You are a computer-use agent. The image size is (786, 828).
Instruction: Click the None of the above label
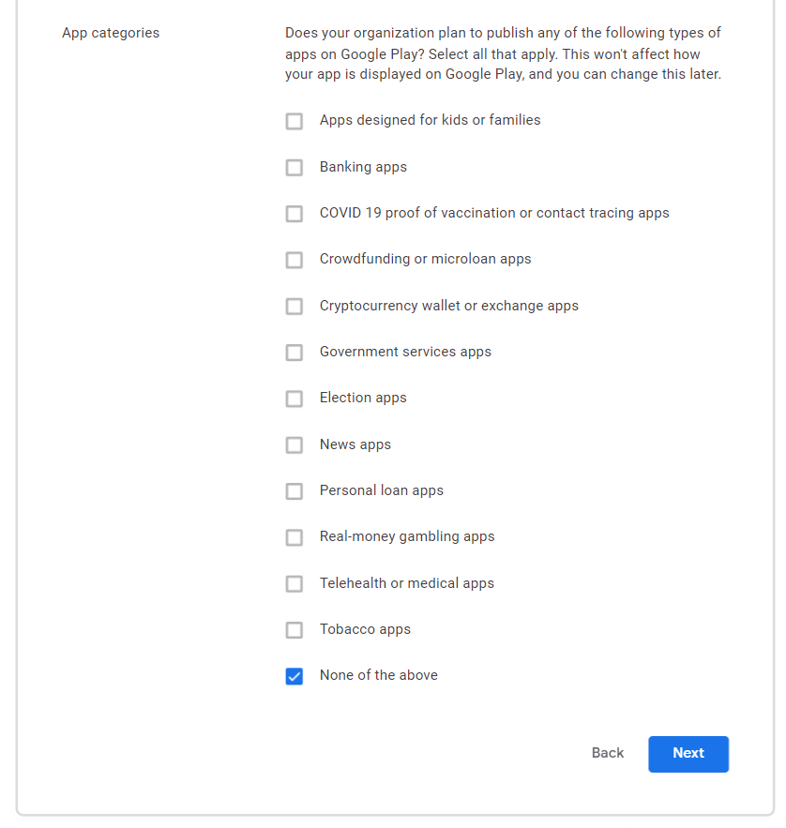pos(379,675)
